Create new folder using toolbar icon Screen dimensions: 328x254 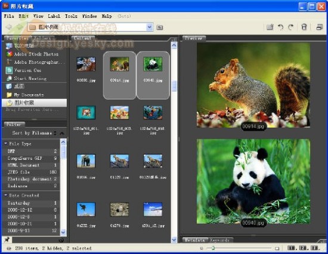(270, 27)
